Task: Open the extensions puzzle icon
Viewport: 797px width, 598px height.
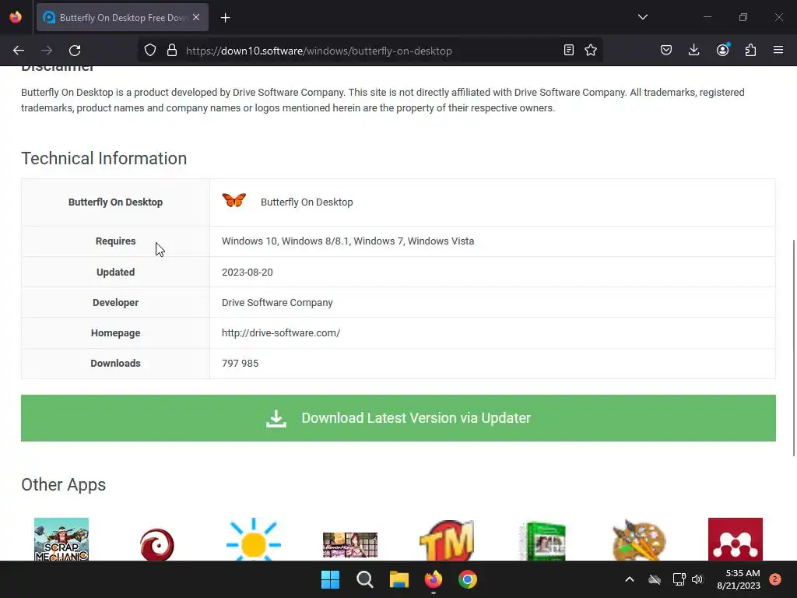Action: click(751, 50)
